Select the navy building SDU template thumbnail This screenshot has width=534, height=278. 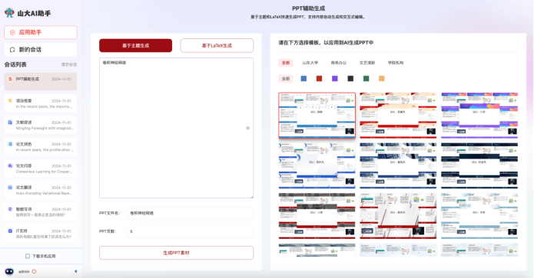[x=398, y=165]
